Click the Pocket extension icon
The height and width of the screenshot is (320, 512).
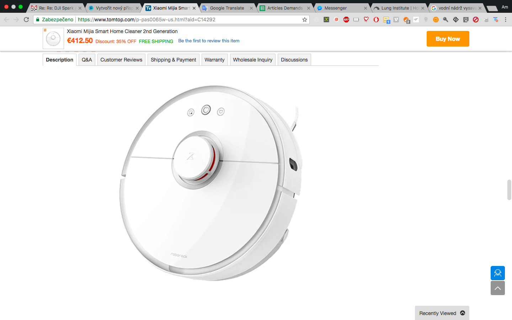(336, 20)
